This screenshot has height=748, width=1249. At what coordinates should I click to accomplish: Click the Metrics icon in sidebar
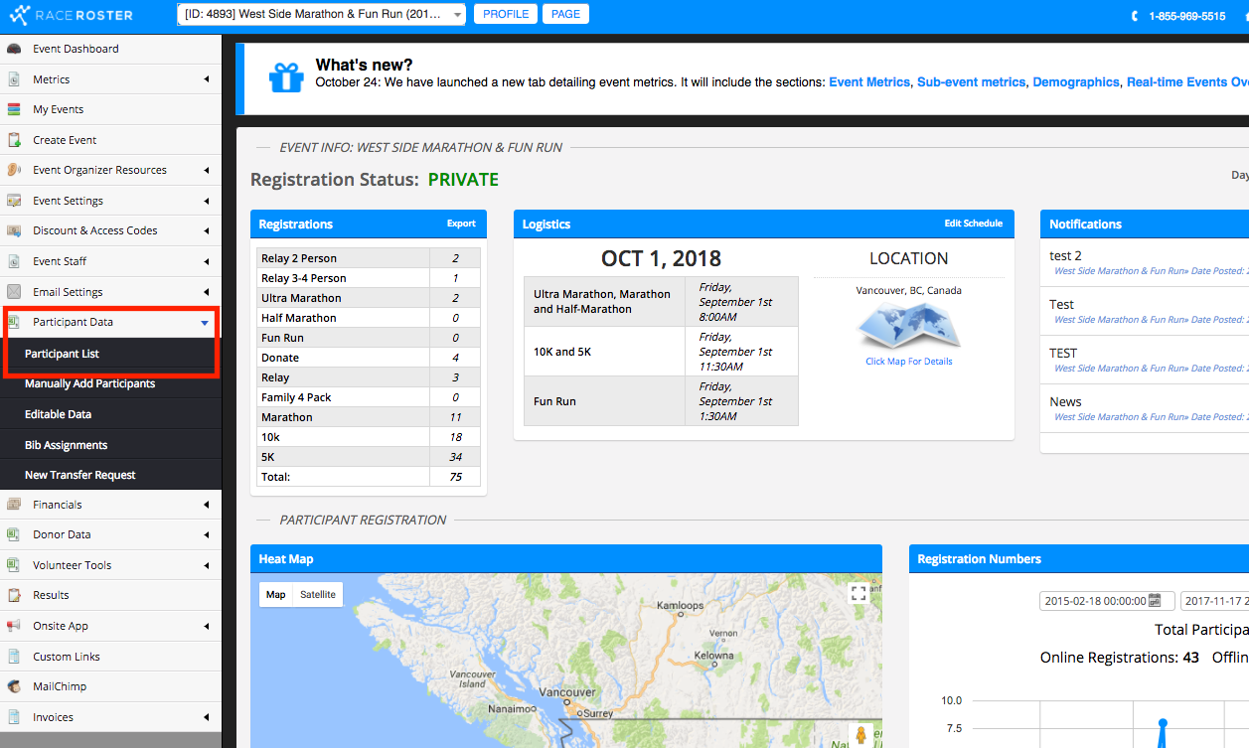click(14, 79)
